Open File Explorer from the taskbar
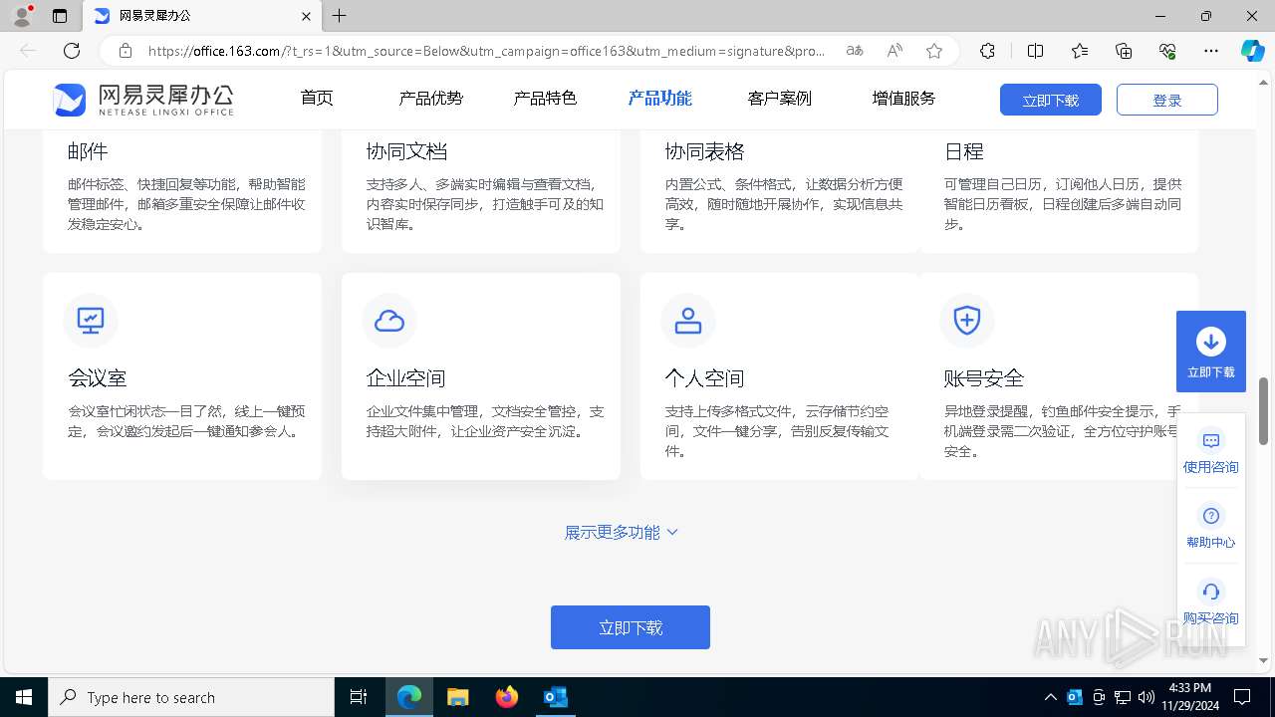Screen dimensions: 1275x717 pyautogui.click(x=457, y=697)
